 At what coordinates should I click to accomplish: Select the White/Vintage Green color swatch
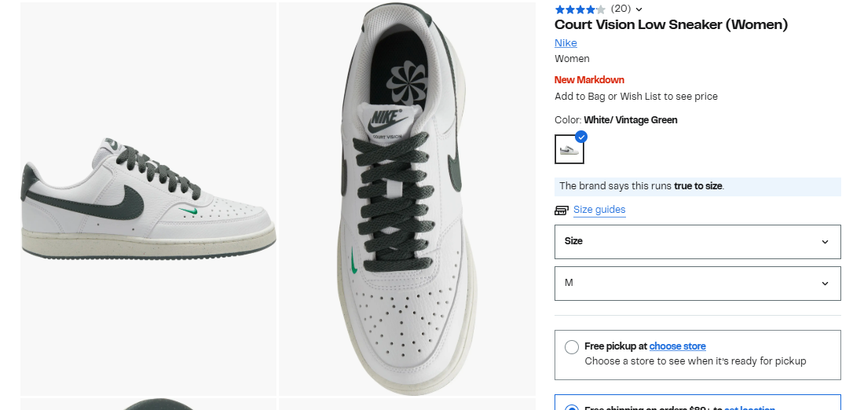coord(569,149)
